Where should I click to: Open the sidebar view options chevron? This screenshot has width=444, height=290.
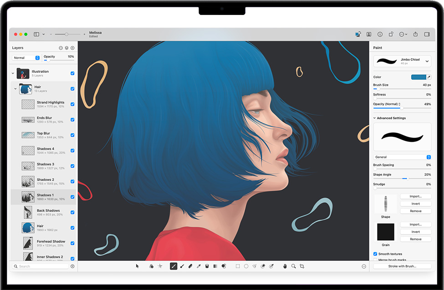point(44,34)
